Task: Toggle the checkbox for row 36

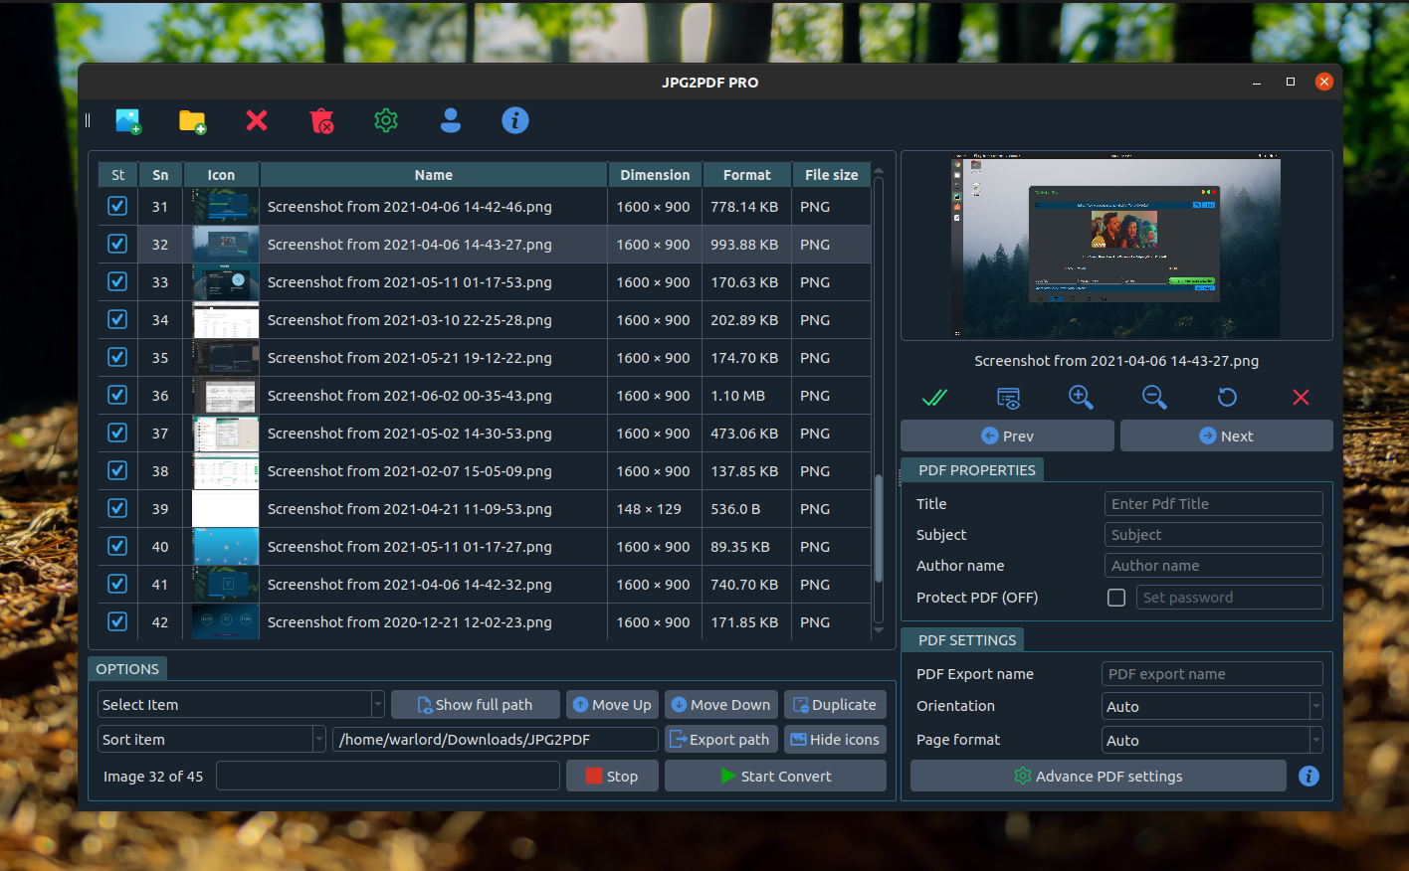Action: tap(117, 395)
